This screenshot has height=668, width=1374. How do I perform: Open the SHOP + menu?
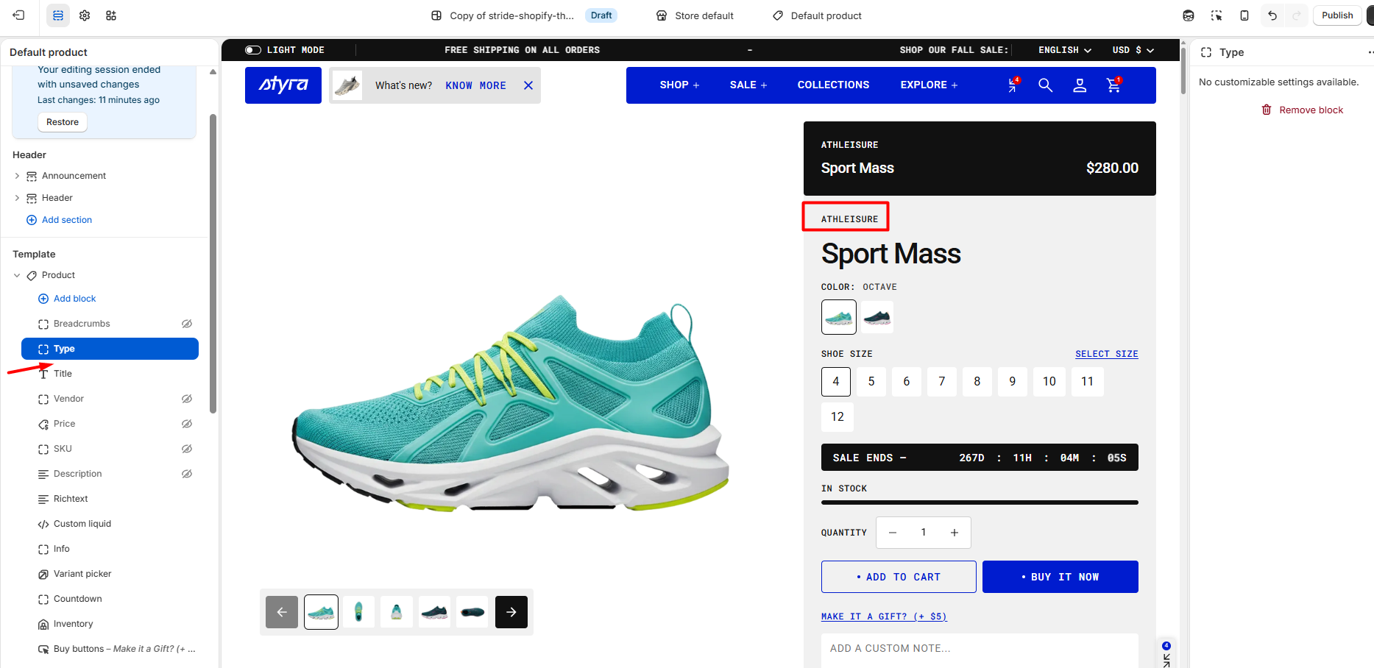[x=679, y=85]
